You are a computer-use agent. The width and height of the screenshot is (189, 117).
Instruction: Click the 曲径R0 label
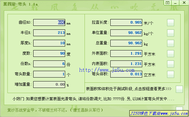pyautogui.click(x=25, y=22)
